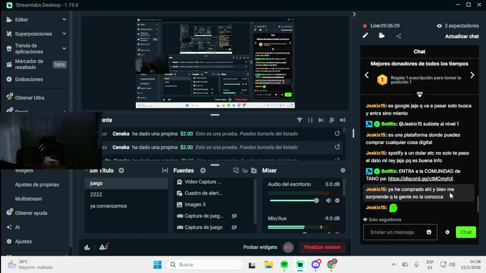Open the Superposiciones sidebar icon
486x273 pixels.
[9, 34]
